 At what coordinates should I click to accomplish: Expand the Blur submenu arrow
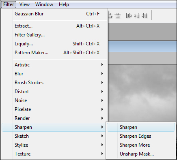(102, 74)
